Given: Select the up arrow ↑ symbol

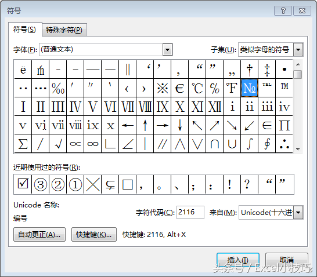Looking at the screenshot, I should point(145,125).
